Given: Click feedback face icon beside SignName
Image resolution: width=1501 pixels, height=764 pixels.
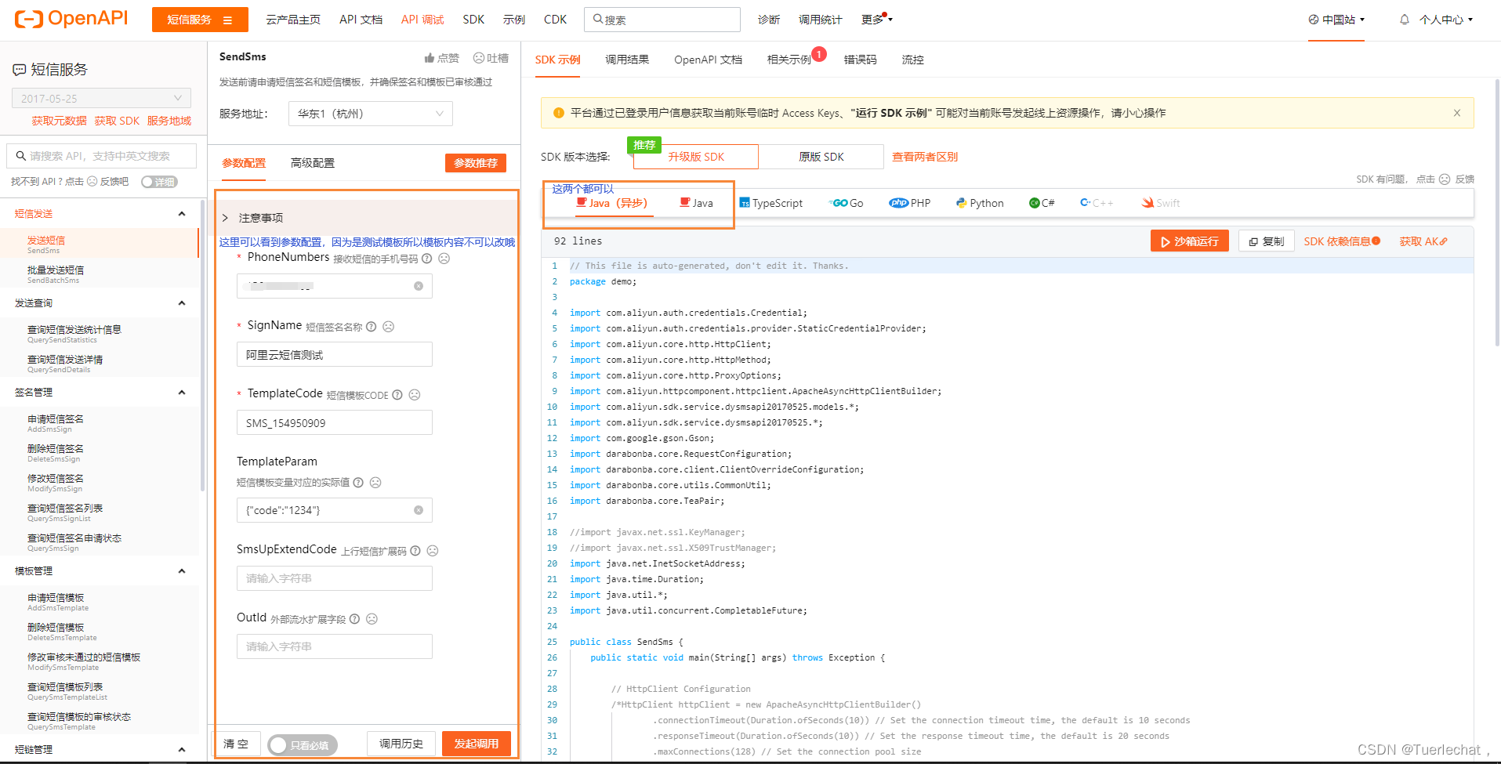Looking at the screenshot, I should (388, 327).
